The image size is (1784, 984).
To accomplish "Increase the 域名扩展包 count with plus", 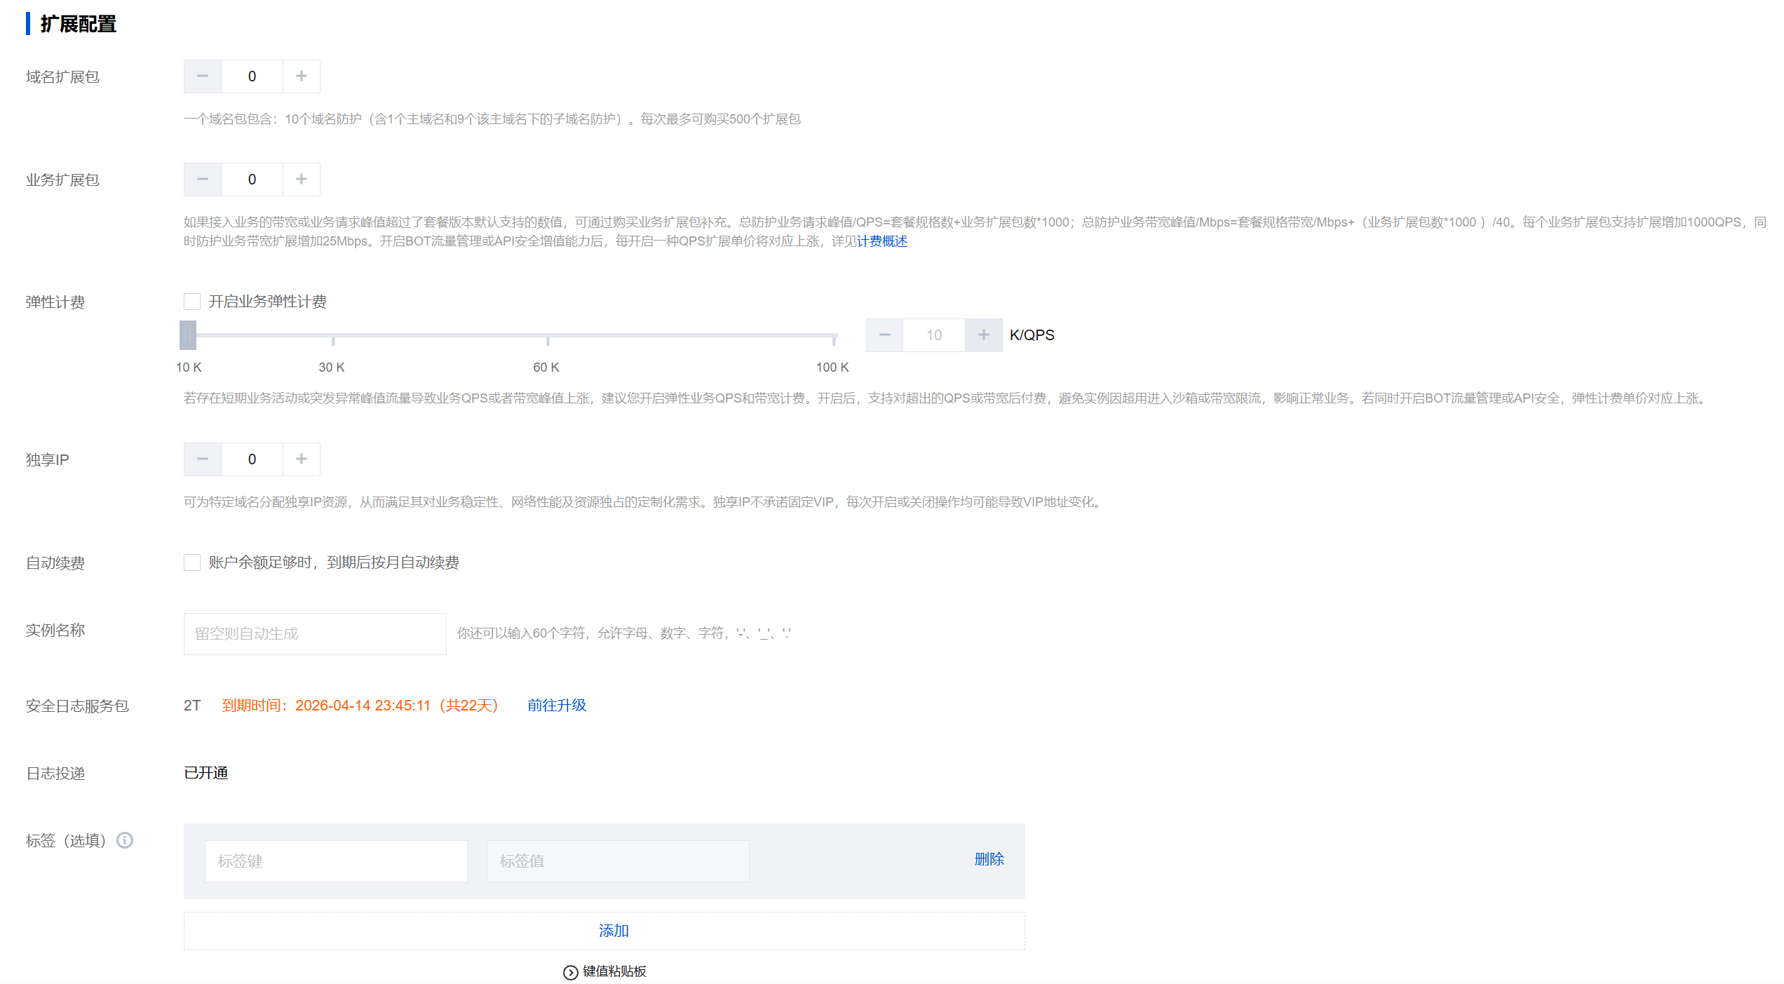I will click(x=302, y=76).
